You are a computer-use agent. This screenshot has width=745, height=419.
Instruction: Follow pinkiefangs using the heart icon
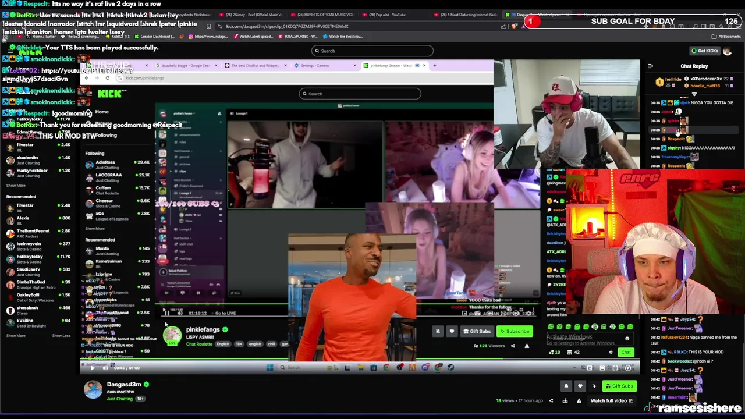pos(452,331)
